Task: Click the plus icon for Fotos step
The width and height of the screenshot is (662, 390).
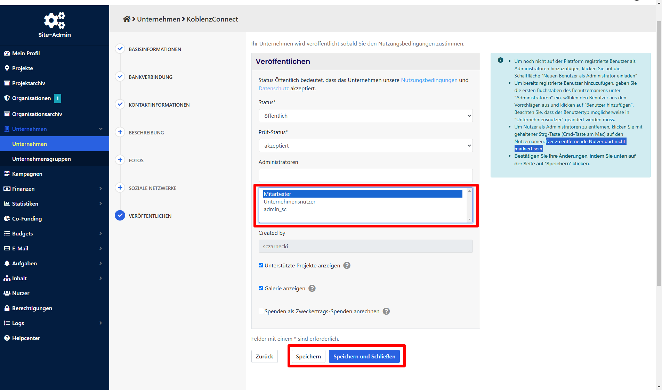Action: tap(120, 160)
